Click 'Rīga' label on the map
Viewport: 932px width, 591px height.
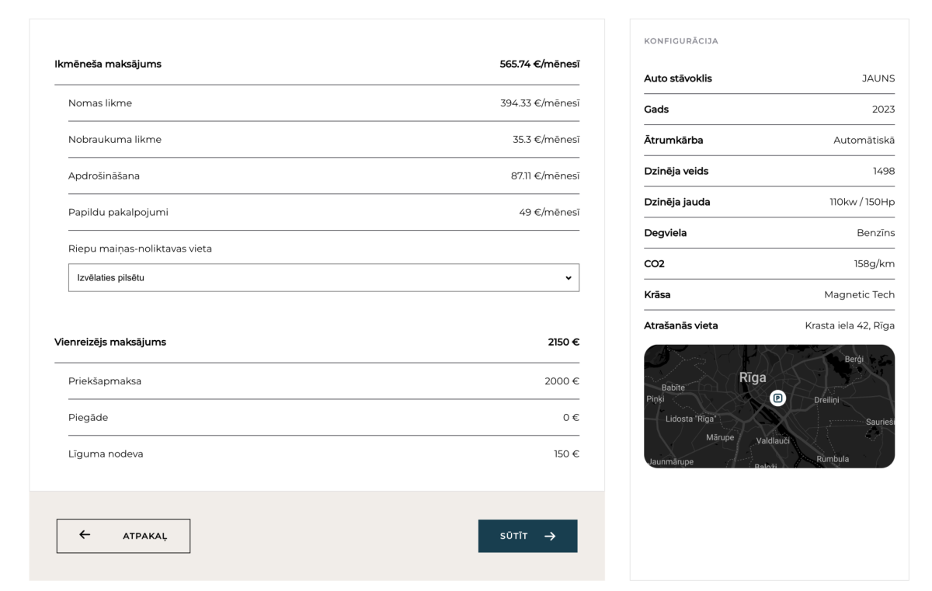753,378
